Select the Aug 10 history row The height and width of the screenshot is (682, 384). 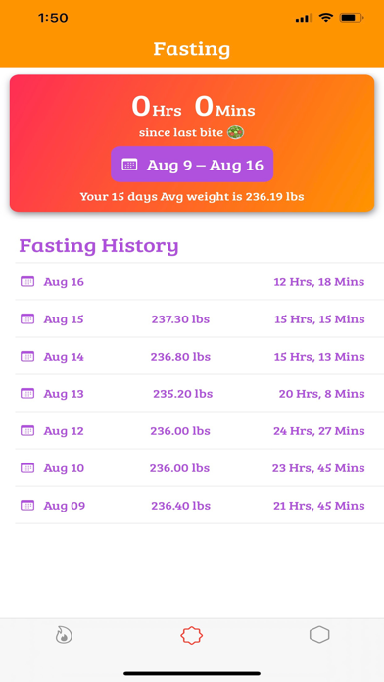pyautogui.click(x=199, y=468)
